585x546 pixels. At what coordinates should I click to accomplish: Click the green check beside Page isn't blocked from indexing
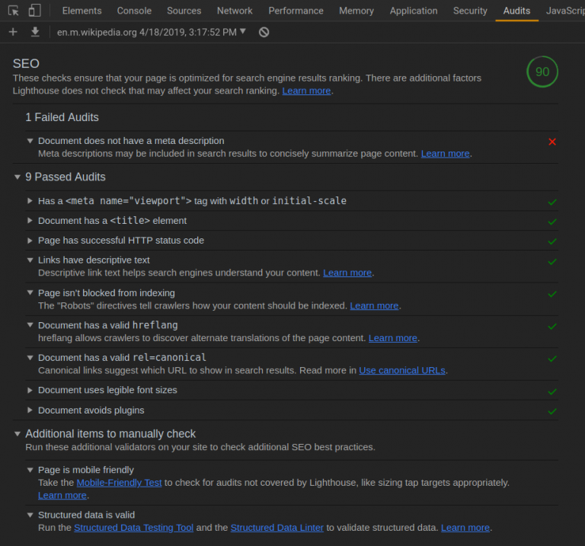tap(552, 294)
